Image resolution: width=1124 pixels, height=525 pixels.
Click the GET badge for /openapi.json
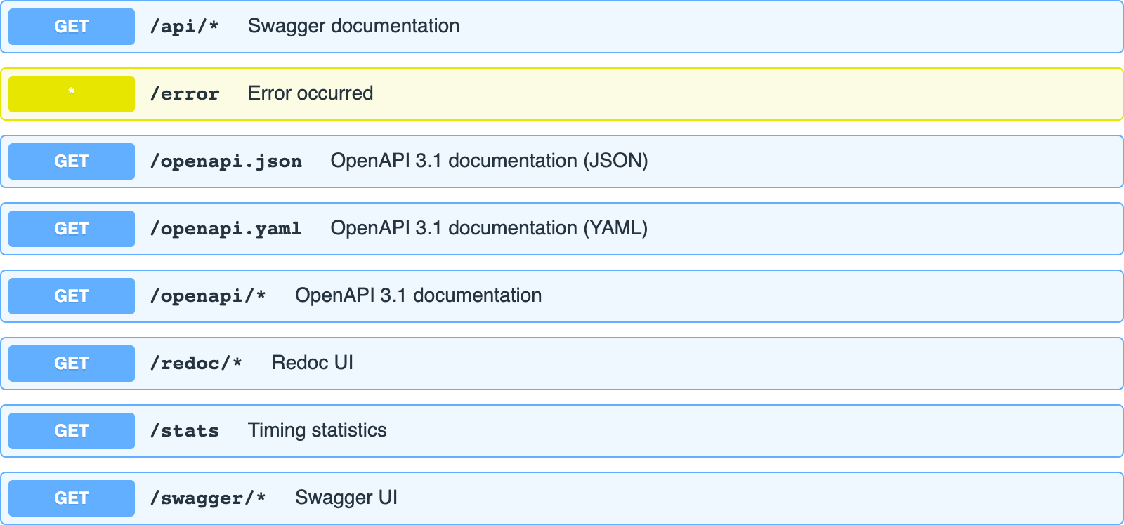click(72, 161)
